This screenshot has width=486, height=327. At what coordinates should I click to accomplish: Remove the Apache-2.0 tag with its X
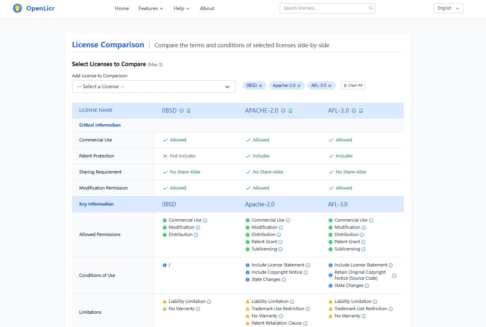pyautogui.click(x=299, y=86)
